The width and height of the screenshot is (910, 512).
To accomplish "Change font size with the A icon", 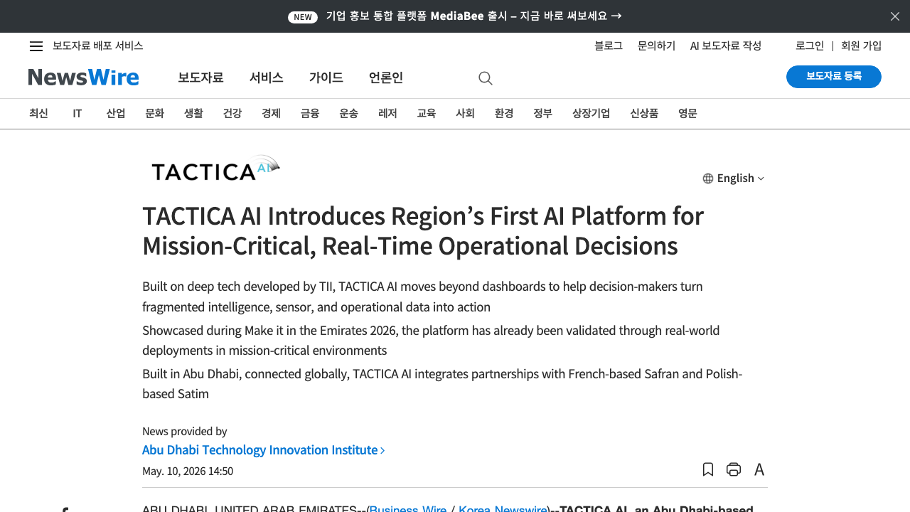I will coord(759,469).
